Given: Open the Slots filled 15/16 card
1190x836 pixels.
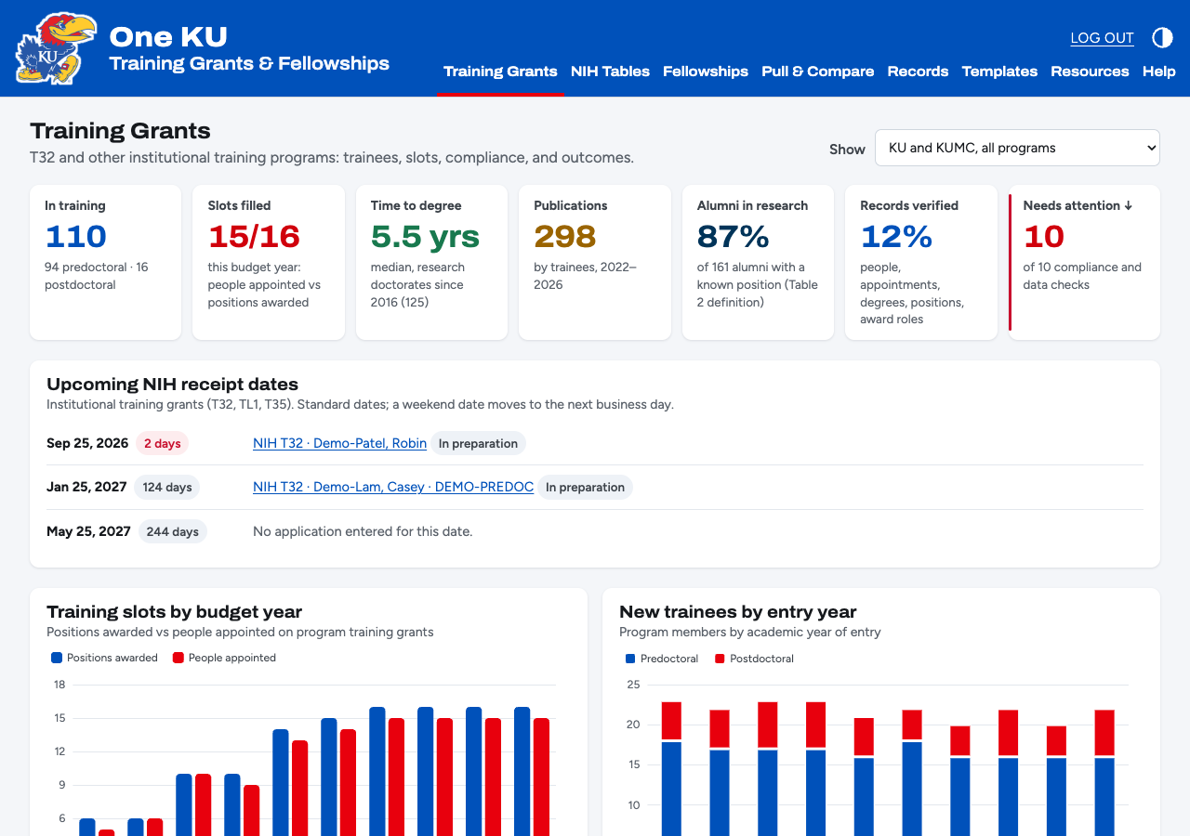Looking at the screenshot, I should tap(269, 262).
